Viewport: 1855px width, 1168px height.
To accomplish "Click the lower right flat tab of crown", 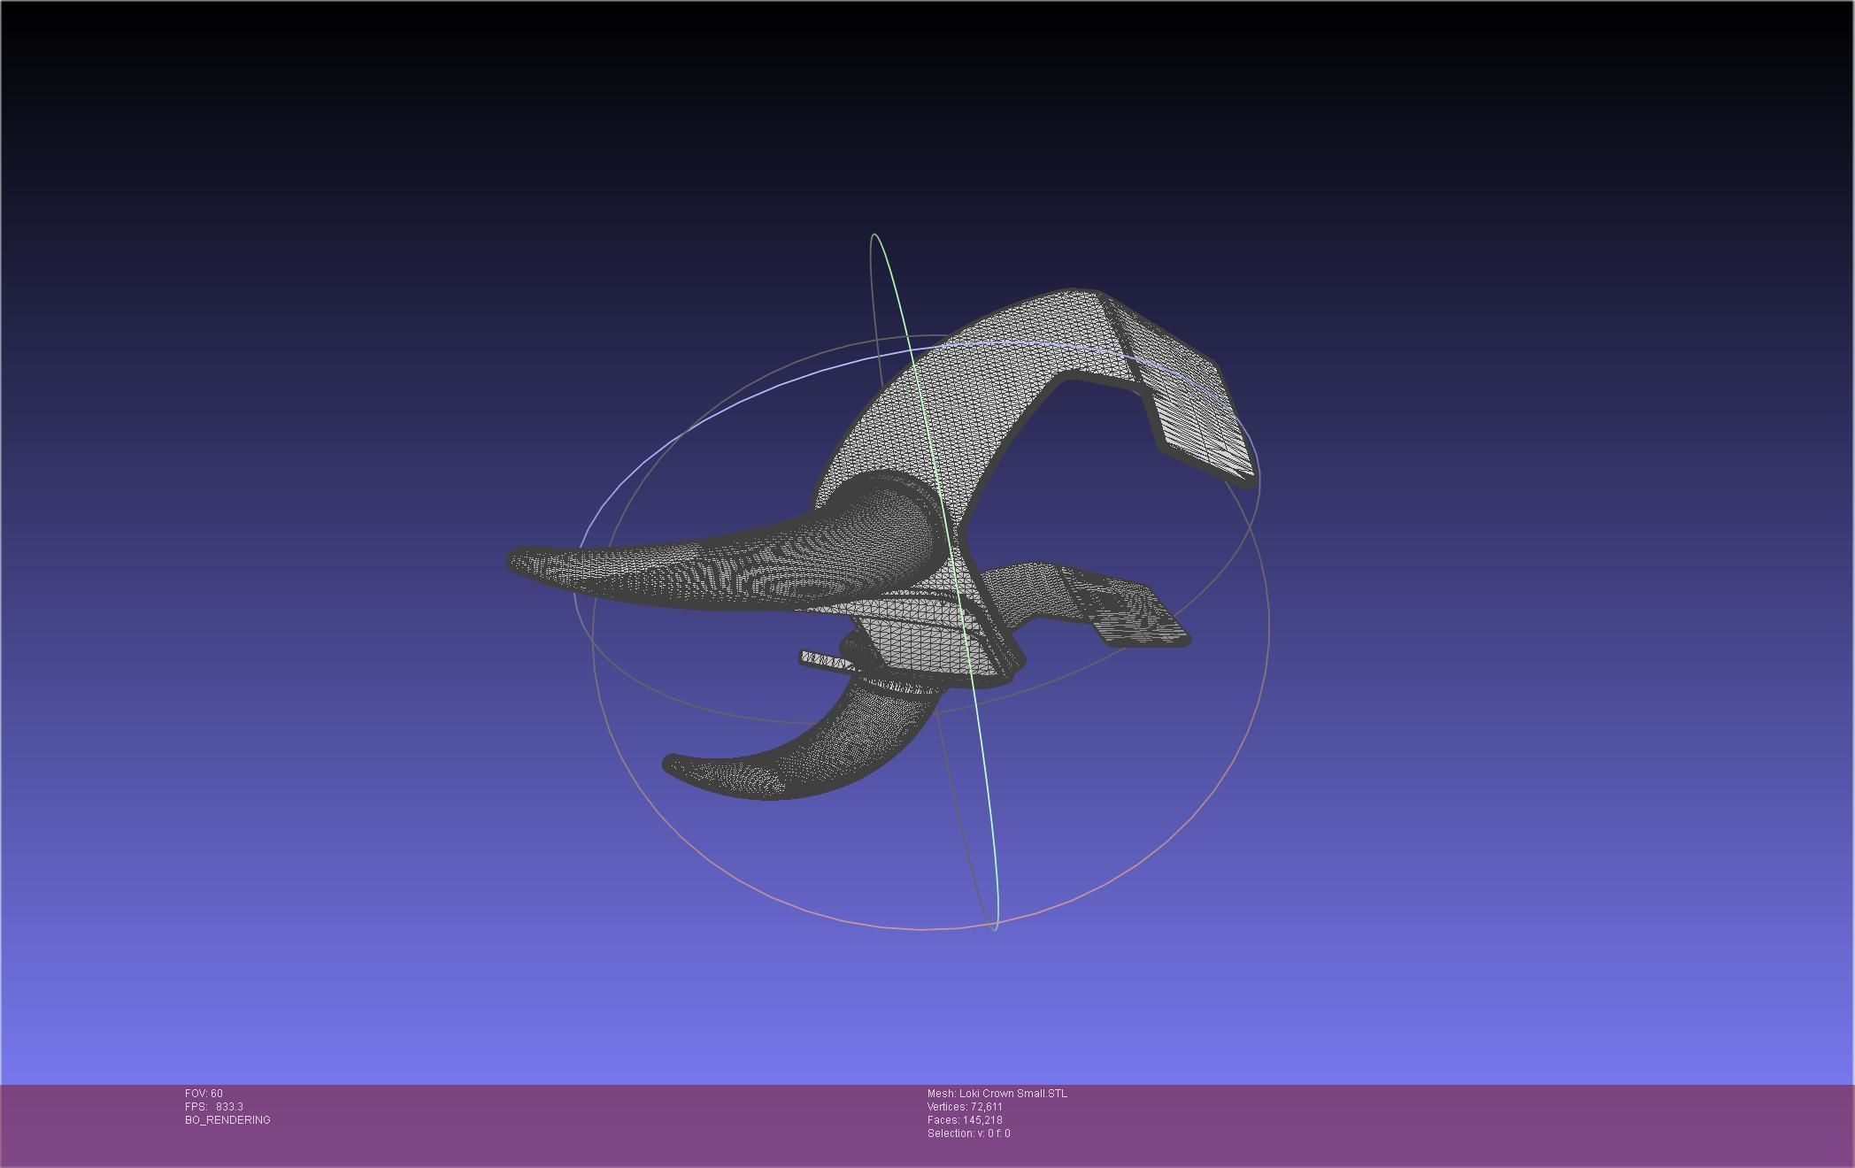I will (x=1142, y=624).
